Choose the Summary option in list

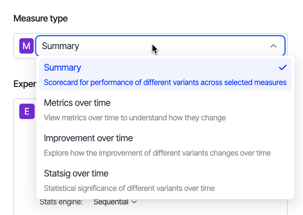click(x=63, y=67)
